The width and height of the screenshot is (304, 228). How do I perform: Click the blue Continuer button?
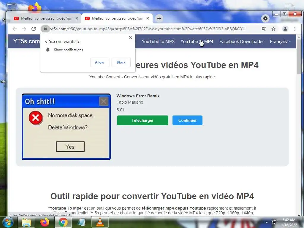pyautogui.click(x=188, y=121)
